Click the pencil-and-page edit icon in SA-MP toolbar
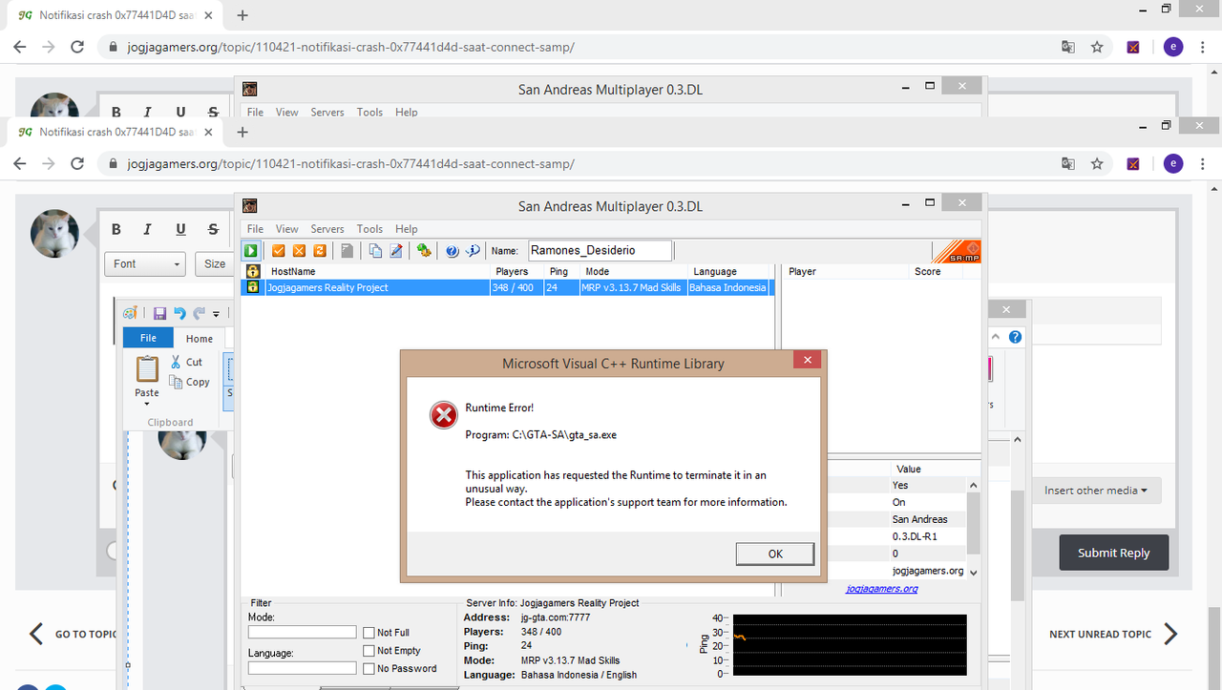This screenshot has height=690, width=1222. pos(395,251)
